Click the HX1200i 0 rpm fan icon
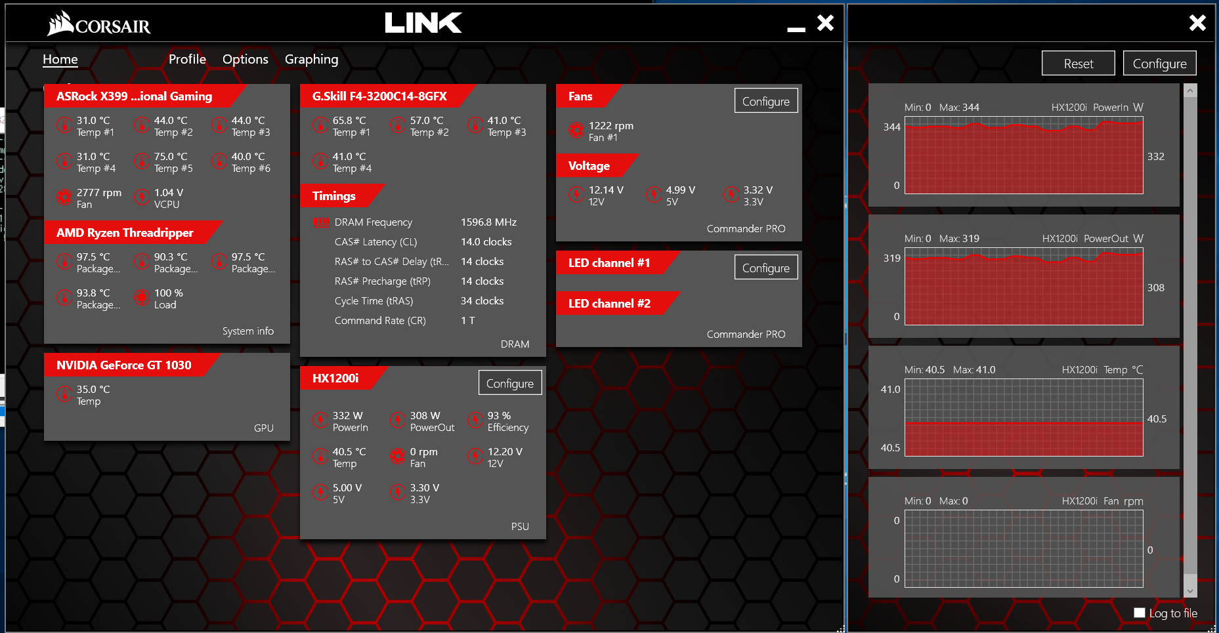The image size is (1219, 633). pos(397,456)
